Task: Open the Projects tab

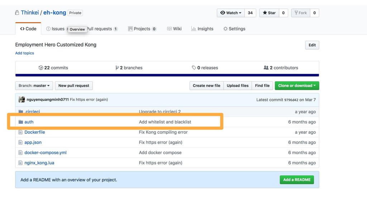Action: [x=142, y=29]
